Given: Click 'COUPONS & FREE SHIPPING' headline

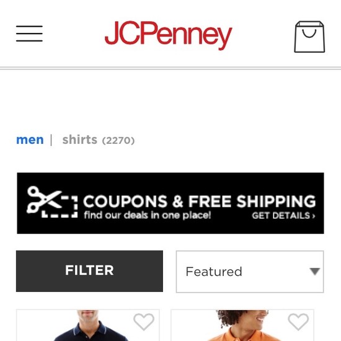Looking at the screenshot, I should coord(200,201).
